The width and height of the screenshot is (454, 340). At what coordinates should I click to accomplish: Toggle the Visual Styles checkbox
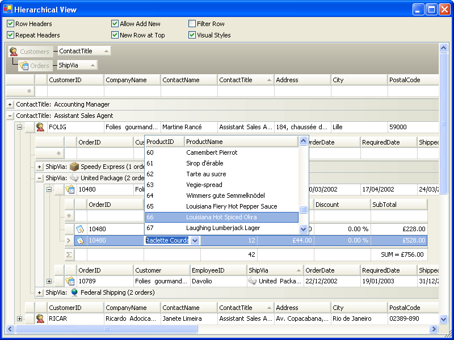point(192,35)
